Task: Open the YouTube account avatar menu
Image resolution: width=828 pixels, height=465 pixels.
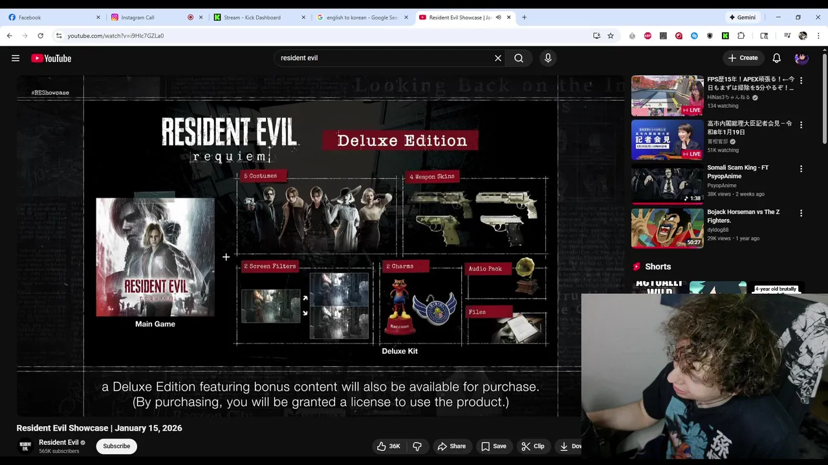Action: (x=801, y=58)
